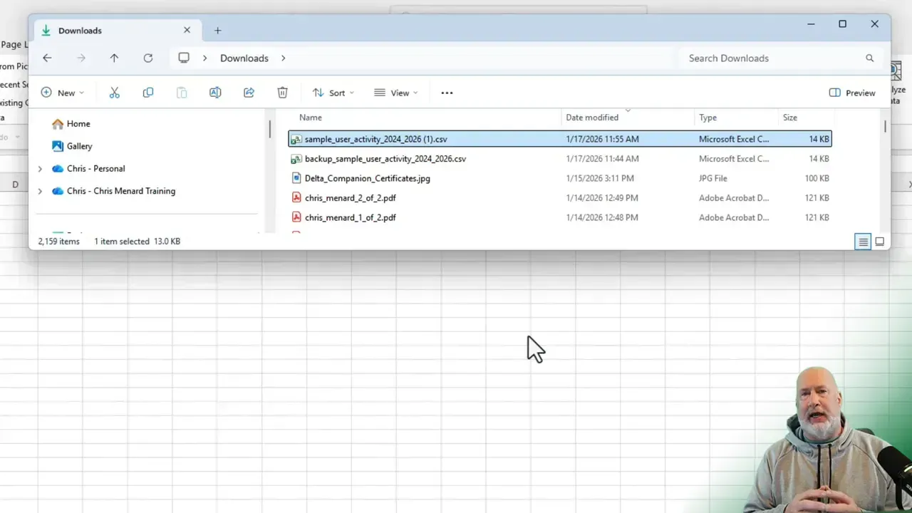
Task: Open the View options dropdown
Action: click(395, 92)
